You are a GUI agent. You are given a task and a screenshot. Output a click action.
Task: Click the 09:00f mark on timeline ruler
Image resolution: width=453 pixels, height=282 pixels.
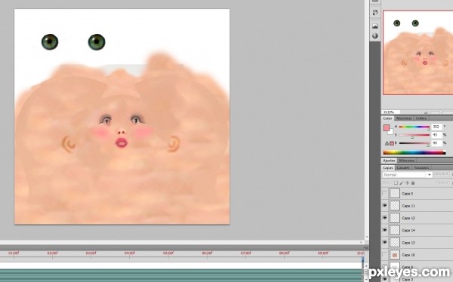pyautogui.click(x=323, y=253)
